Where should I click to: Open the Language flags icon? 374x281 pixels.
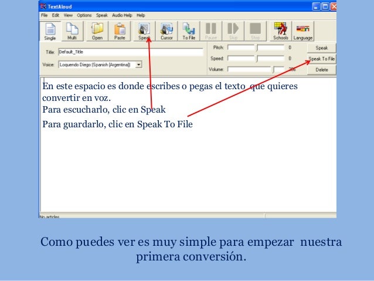(303, 31)
